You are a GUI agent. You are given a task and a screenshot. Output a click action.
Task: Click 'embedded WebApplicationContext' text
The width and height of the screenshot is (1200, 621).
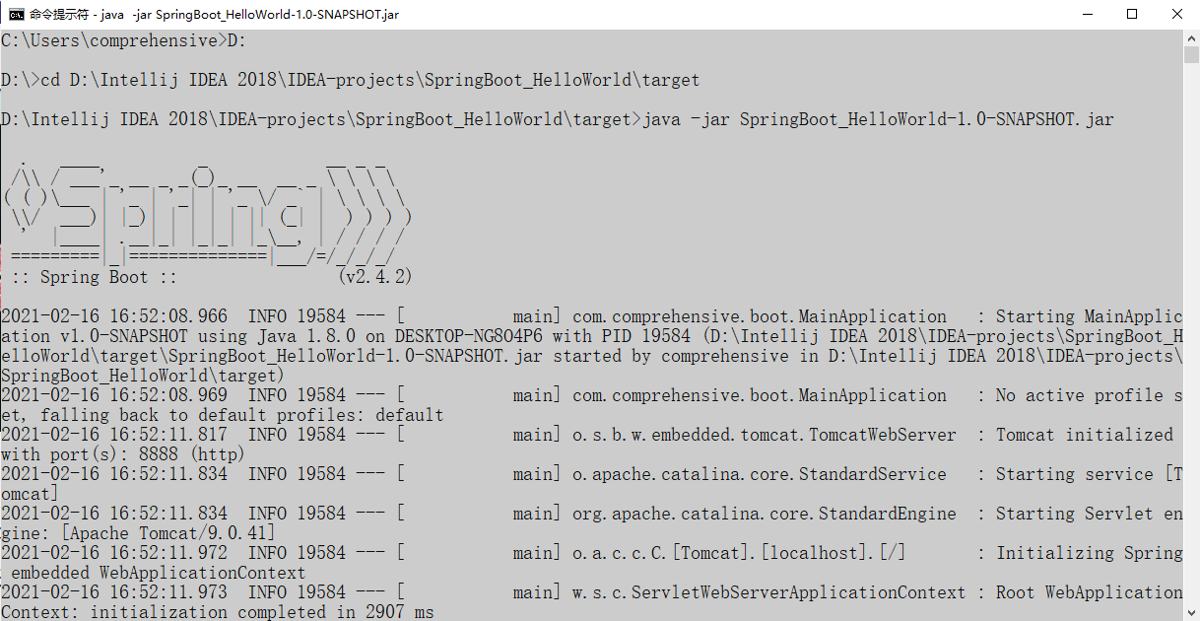pyautogui.click(x=158, y=573)
